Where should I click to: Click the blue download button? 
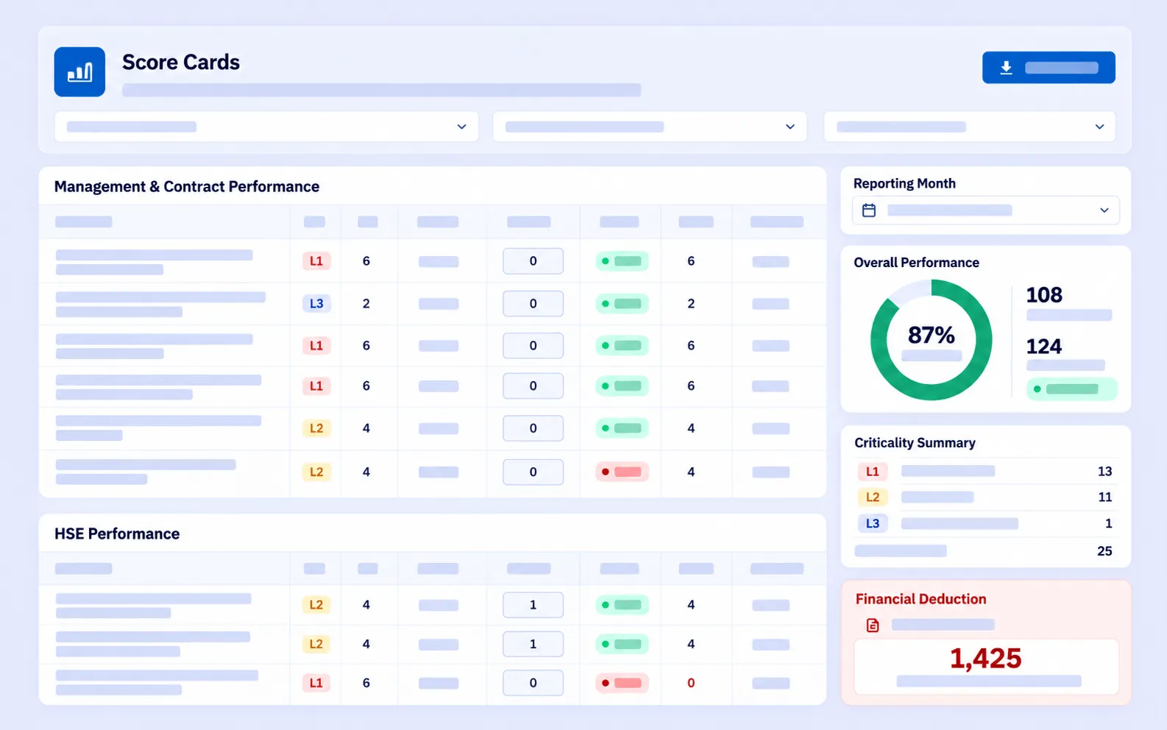click(1049, 68)
